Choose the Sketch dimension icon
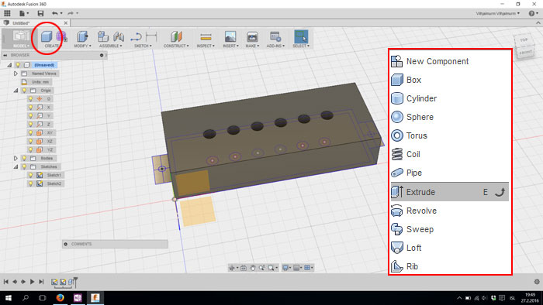 click(x=151, y=36)
